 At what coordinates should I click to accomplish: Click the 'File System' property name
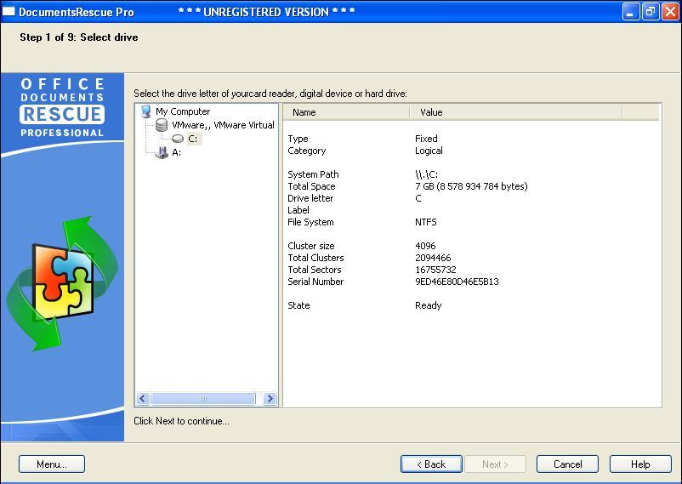310,222
